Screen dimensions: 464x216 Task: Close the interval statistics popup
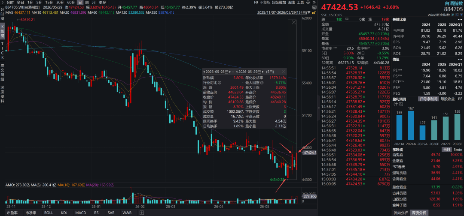(x=283, y=72)
